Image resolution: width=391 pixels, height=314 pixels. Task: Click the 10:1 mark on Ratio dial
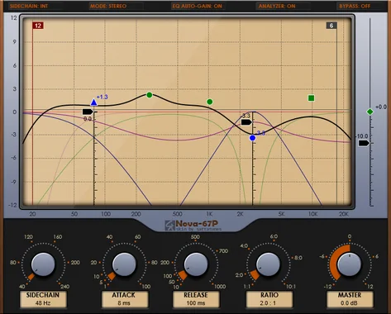(x=290, y=287)
